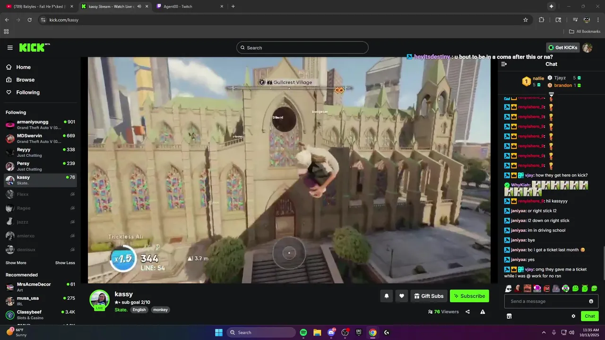Open All Bookmarks folder
Image resolution: width=605 pixels, height=340 pixels.
click(585, 32)
